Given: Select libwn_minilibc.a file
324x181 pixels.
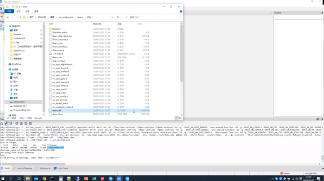Looking at the screenshot, I should click(x=60, y=47).
